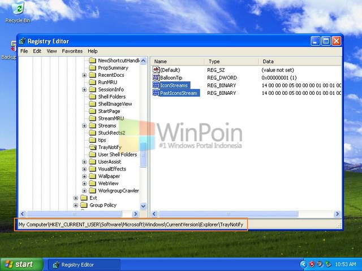The image size is (362, 271).
Task: Open the Favorites menu
Action: [72, 51]
